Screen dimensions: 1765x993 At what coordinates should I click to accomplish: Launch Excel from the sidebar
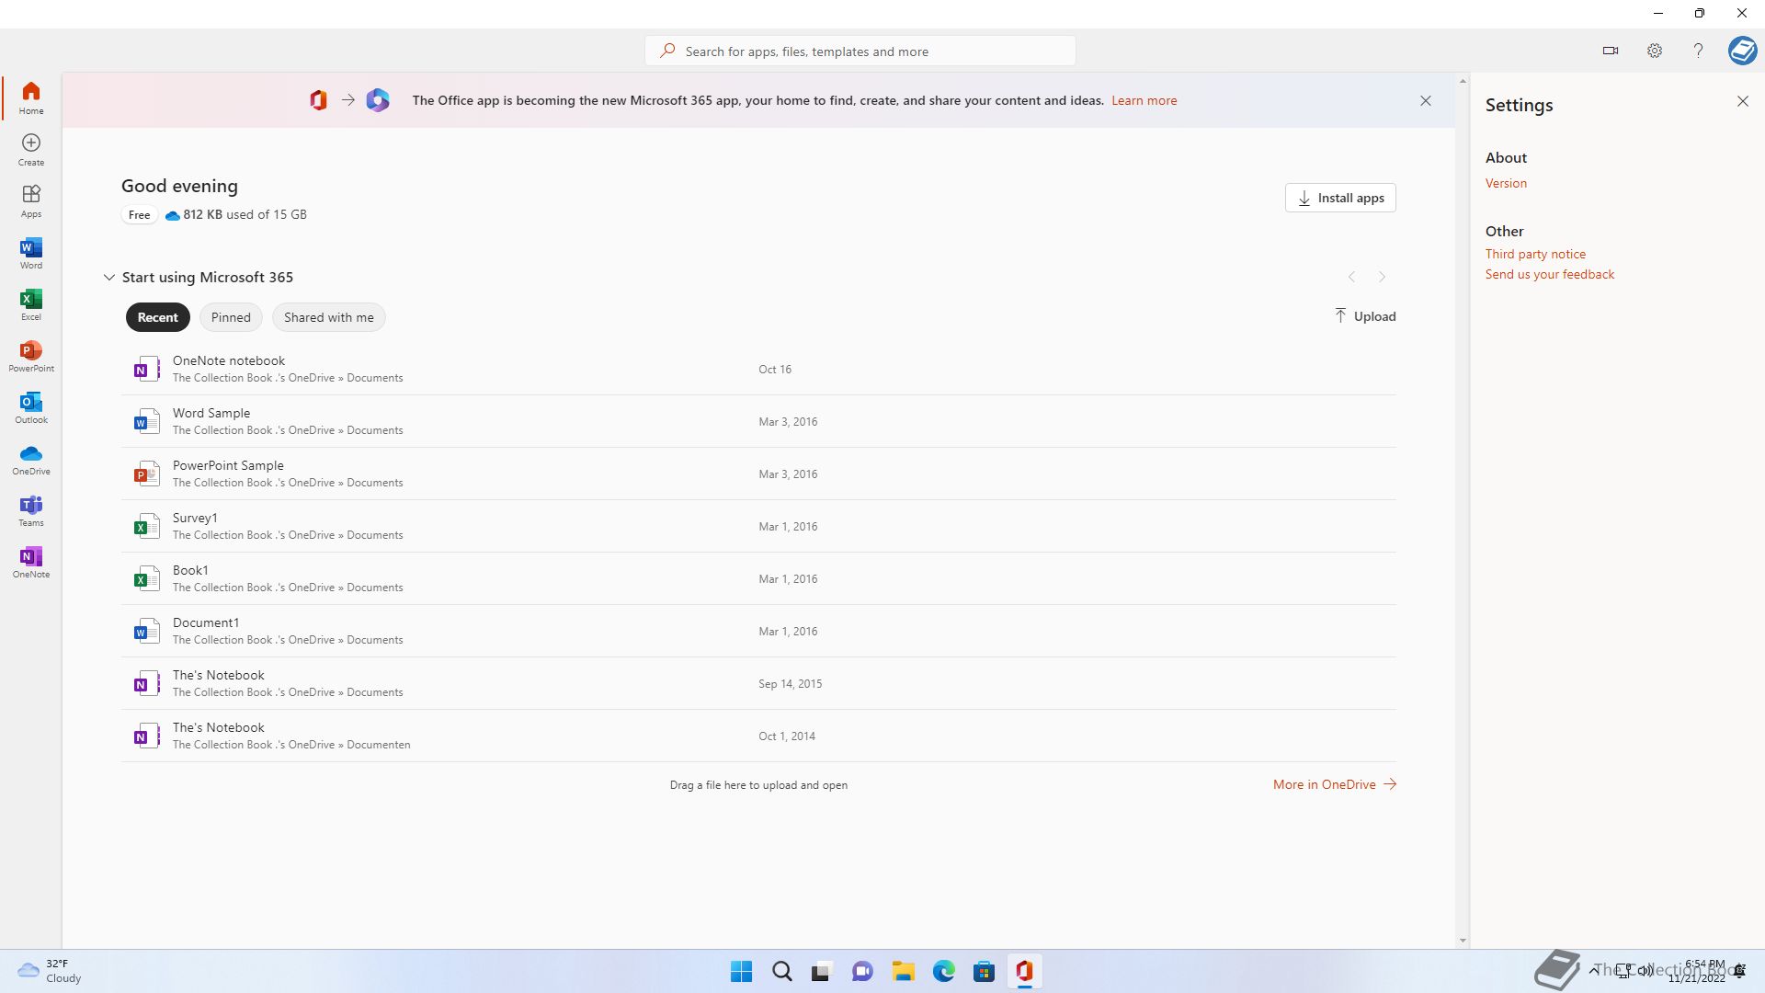31,304
